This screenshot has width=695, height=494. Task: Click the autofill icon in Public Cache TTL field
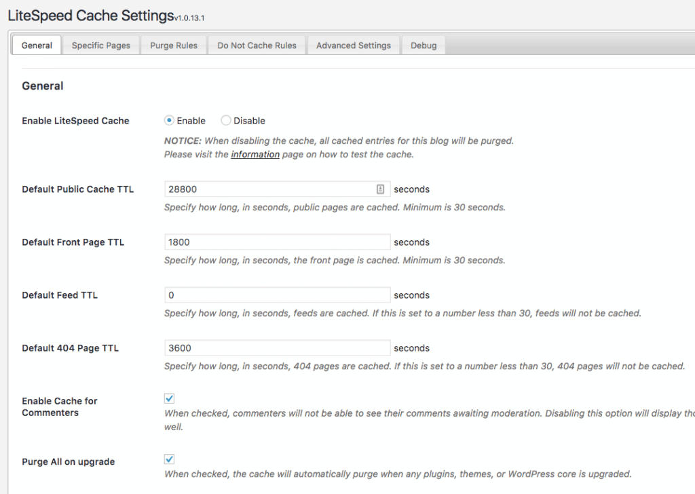click(380, 189)
